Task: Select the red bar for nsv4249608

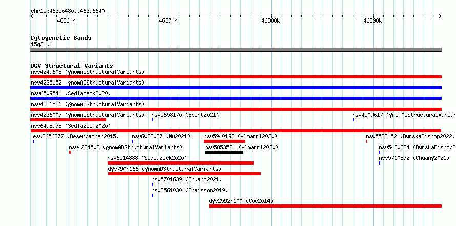Action: (x=236, y=77)
